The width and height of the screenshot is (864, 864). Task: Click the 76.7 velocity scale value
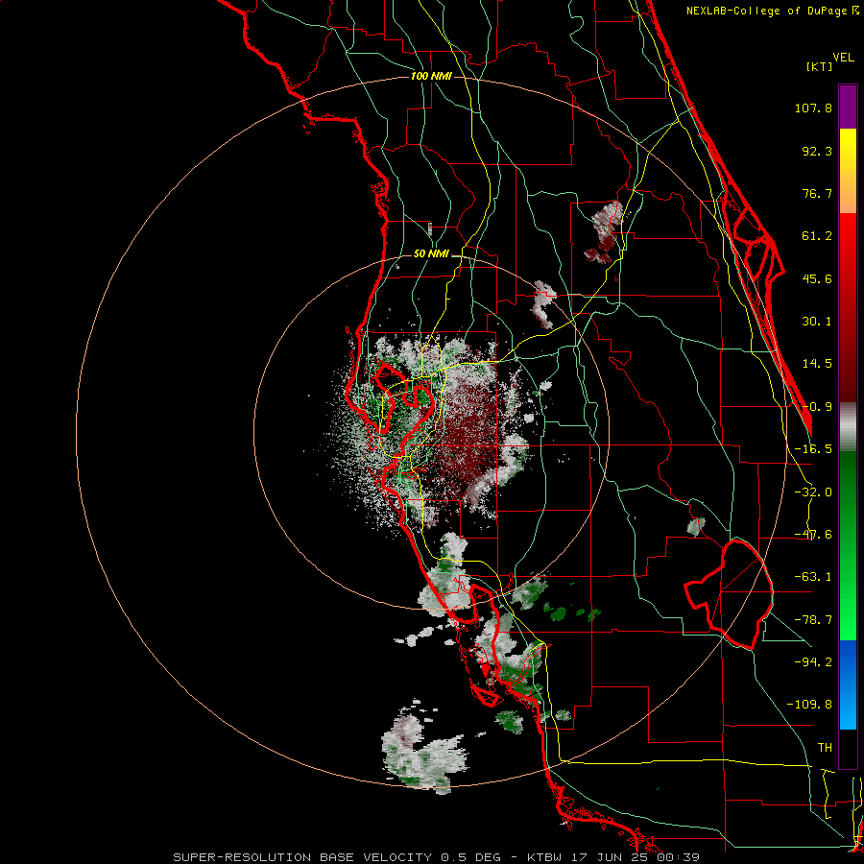[817, 193]
